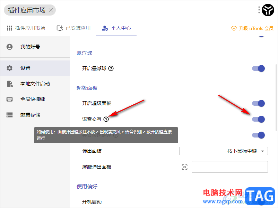Click the 使用偏好 section heading
278x208 pixels.
87,186
